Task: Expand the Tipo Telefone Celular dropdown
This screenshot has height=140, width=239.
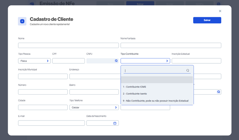Action: (94, 108)
